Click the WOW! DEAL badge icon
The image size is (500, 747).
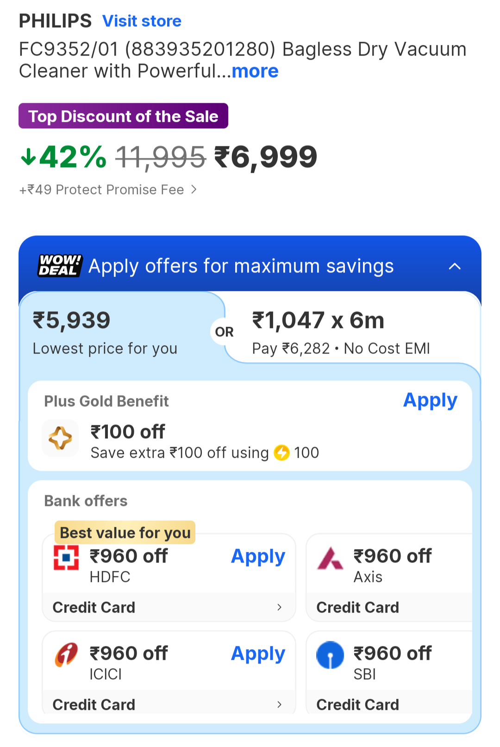pos(60,266)
